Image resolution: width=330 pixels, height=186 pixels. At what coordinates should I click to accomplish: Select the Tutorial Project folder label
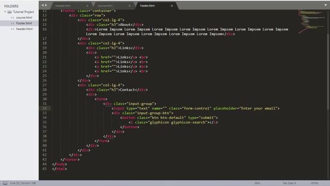(23, 12)
